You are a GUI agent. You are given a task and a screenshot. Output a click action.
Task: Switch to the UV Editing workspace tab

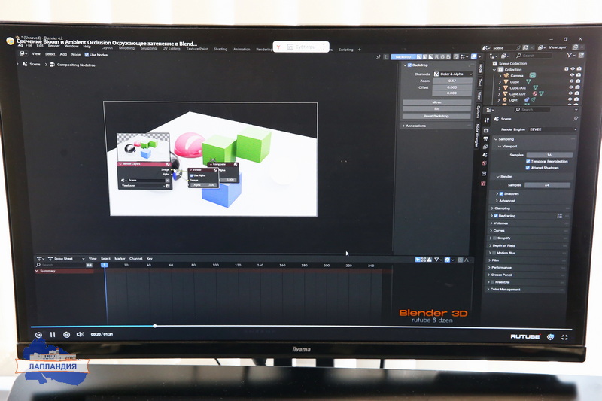point(172,49)
